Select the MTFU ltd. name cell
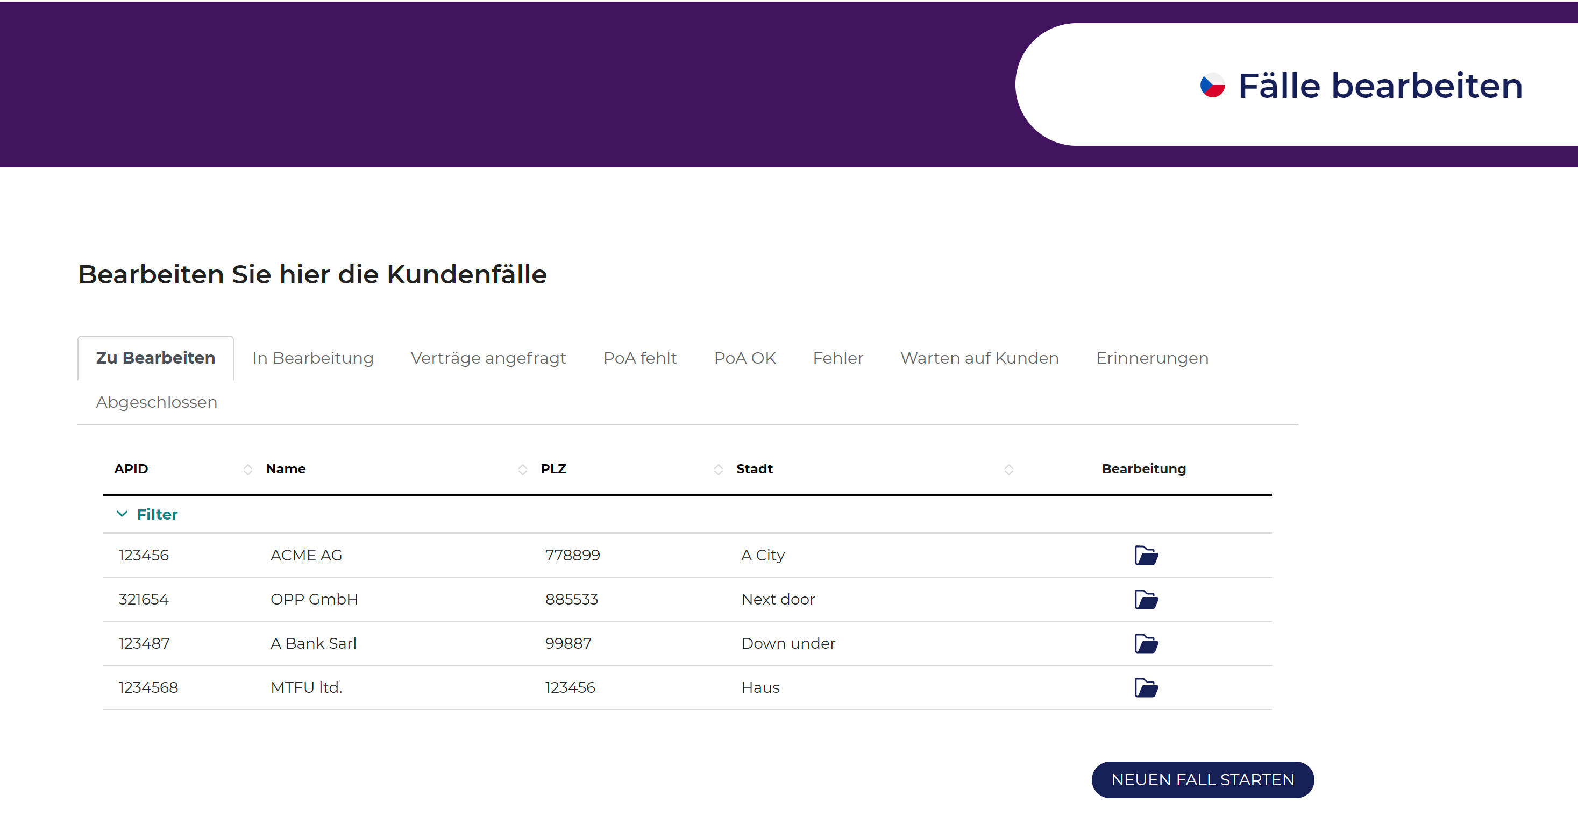 [306, 687]
